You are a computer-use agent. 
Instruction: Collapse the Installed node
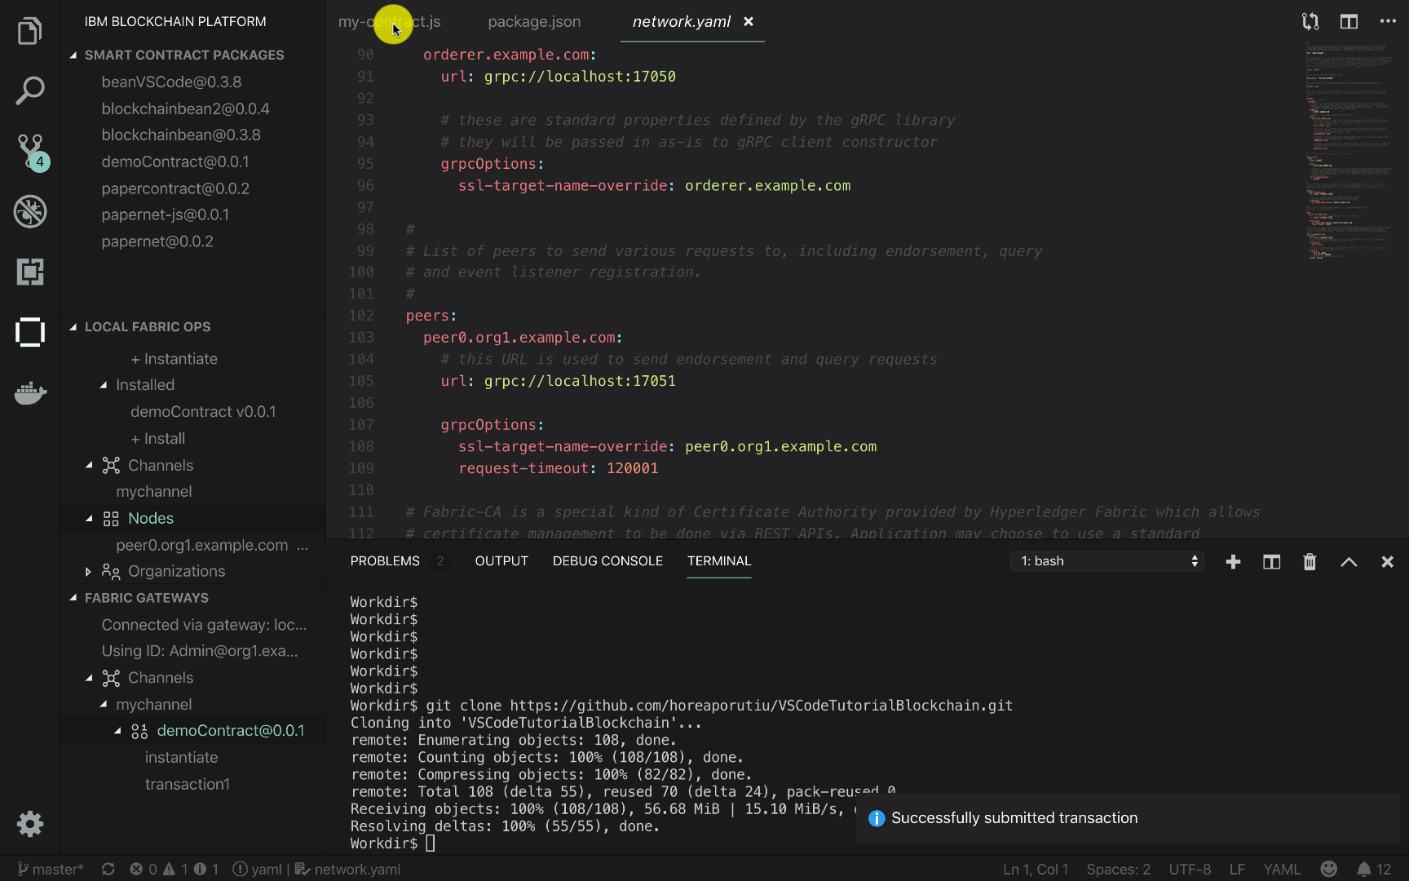(104, 385)
